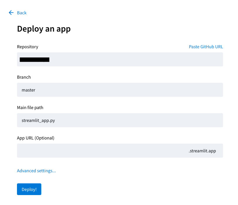Click the Main file path label
The width and height of the screenshot is (238, 205).
coord(30,108)
